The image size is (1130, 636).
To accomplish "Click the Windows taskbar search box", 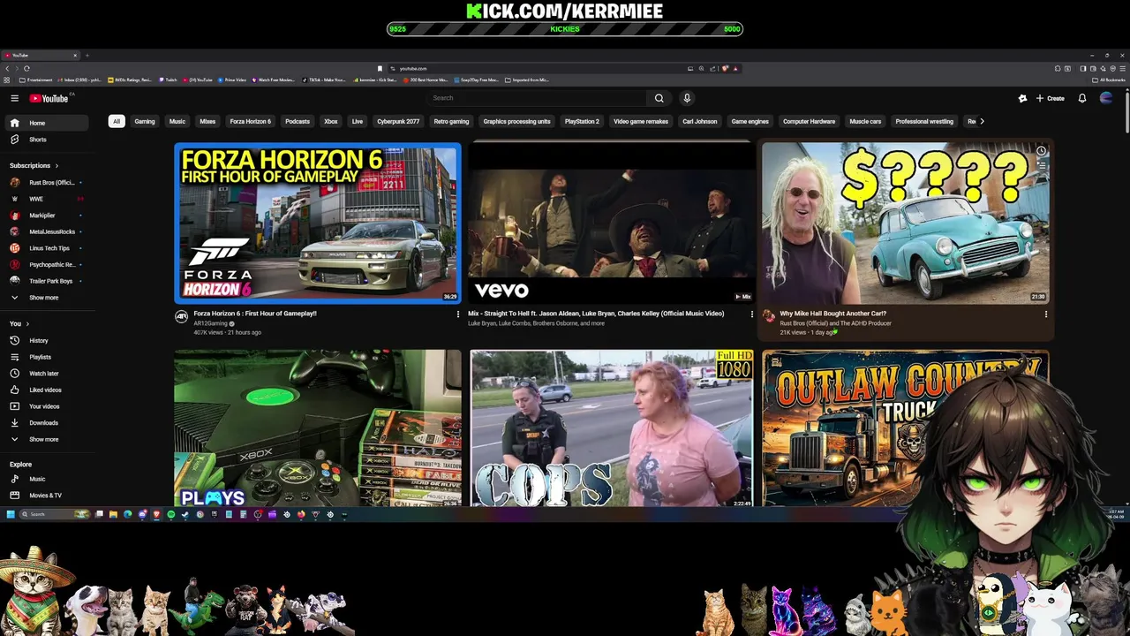I will (x=56, y=514).
